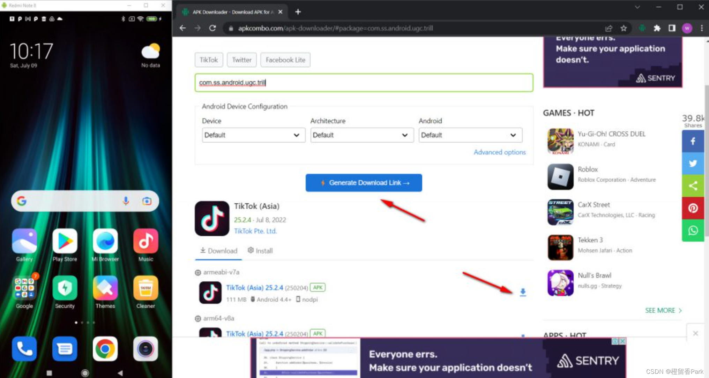Open the Chrome extensions puzzle icon

point(657,28)
